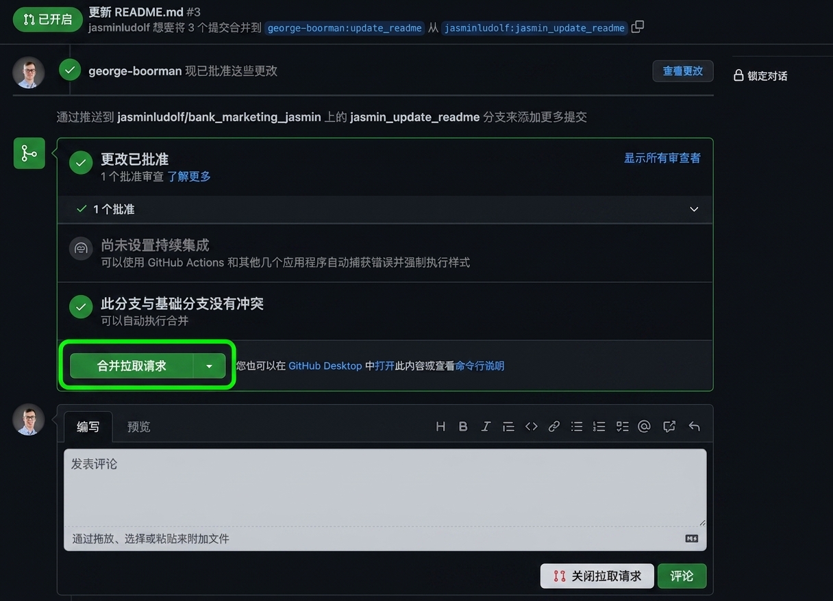Reference an issue or pull request icon
The width and height of the screenshot is (833, 601).
669,426
